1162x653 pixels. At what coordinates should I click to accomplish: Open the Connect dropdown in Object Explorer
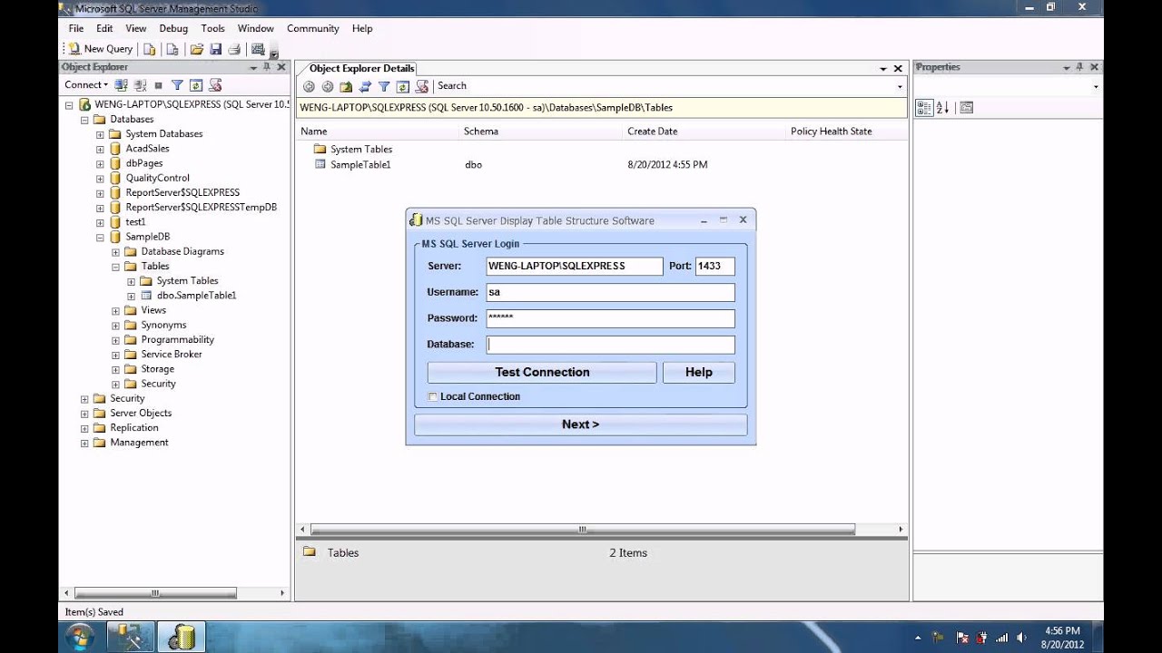pos(86,85)
